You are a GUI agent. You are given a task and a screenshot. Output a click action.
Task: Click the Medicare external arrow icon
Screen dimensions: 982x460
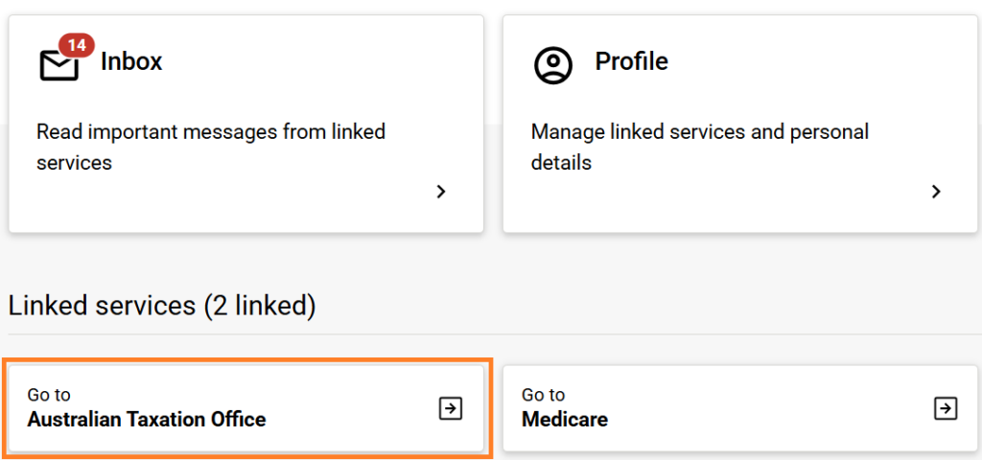pos(946,408)
